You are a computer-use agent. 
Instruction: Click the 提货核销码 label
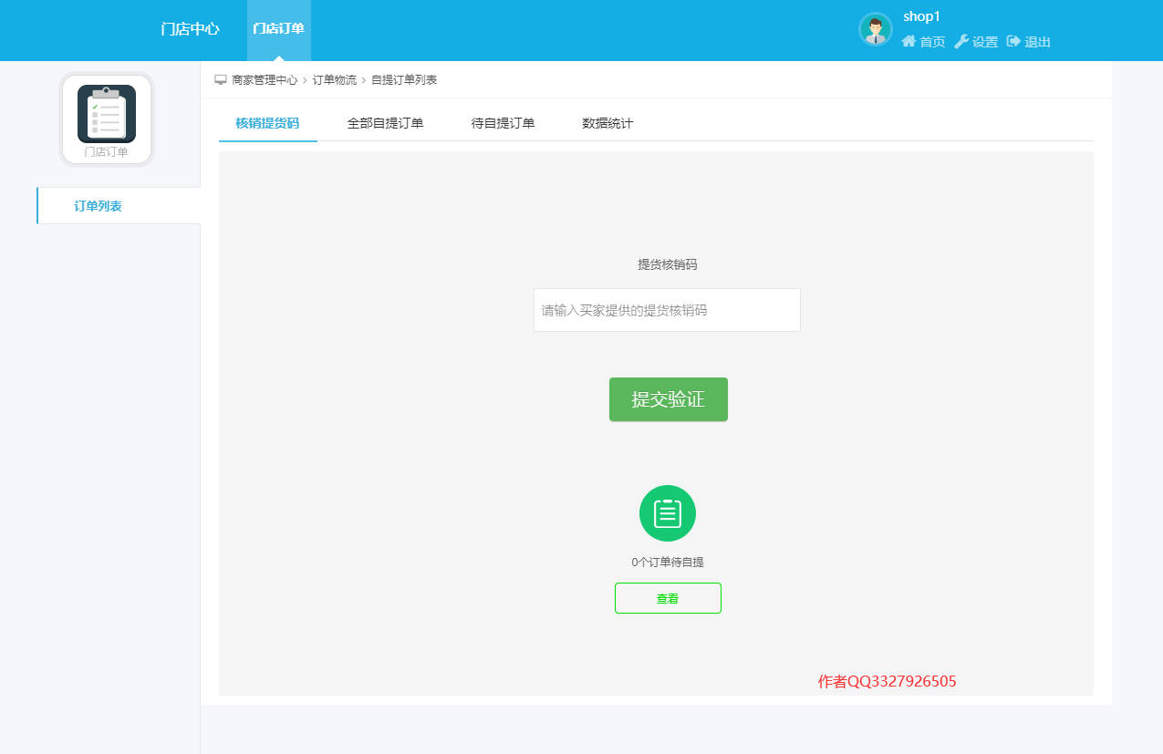668,264
